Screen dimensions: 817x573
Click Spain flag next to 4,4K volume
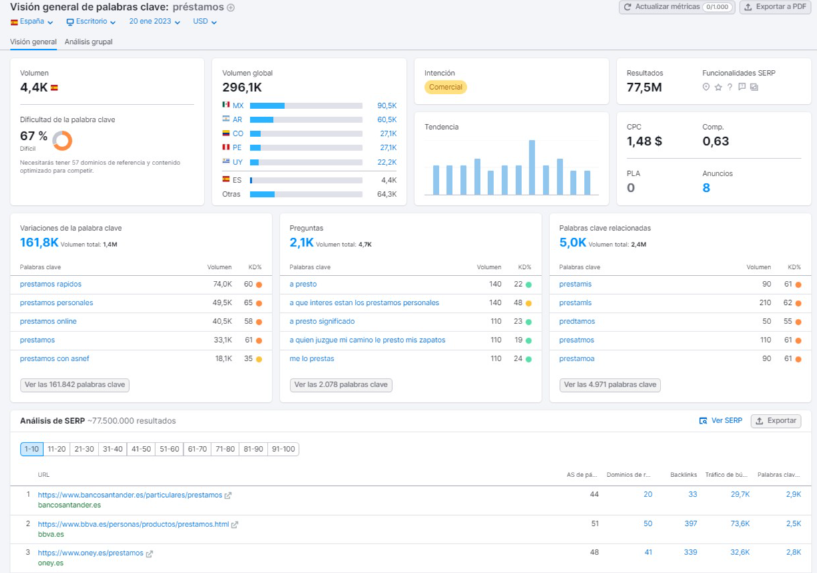[55, 87]
